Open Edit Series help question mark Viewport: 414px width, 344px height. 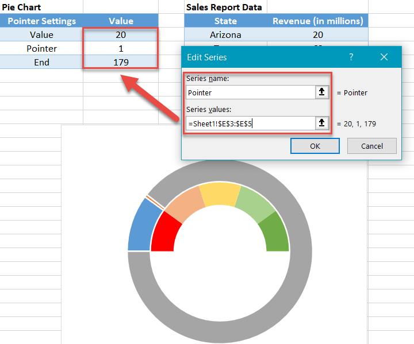[351, 57]
